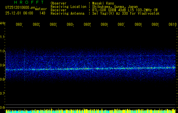Image resolution: width=178 pixels, height=113 pixels.
Task: Click the 0.9 kHz axis label
Action: tap(2, 65)
